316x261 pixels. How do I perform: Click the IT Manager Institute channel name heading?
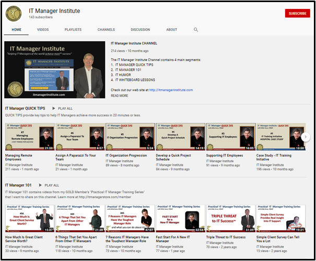point(54,11)
